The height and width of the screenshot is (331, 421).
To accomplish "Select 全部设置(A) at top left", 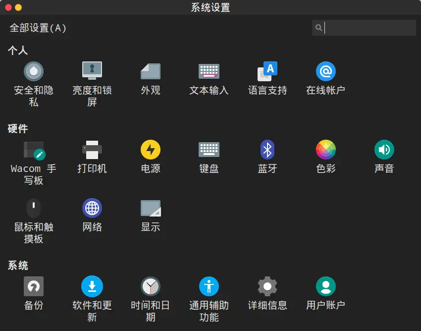I will click(x=37, y=28).
